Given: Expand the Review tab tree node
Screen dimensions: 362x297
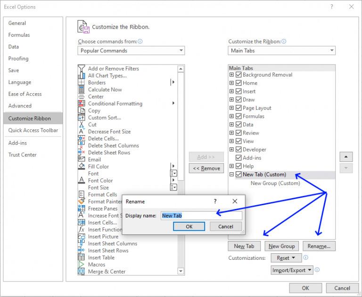Looking at the screenshot, I should [x=231, y=133].
